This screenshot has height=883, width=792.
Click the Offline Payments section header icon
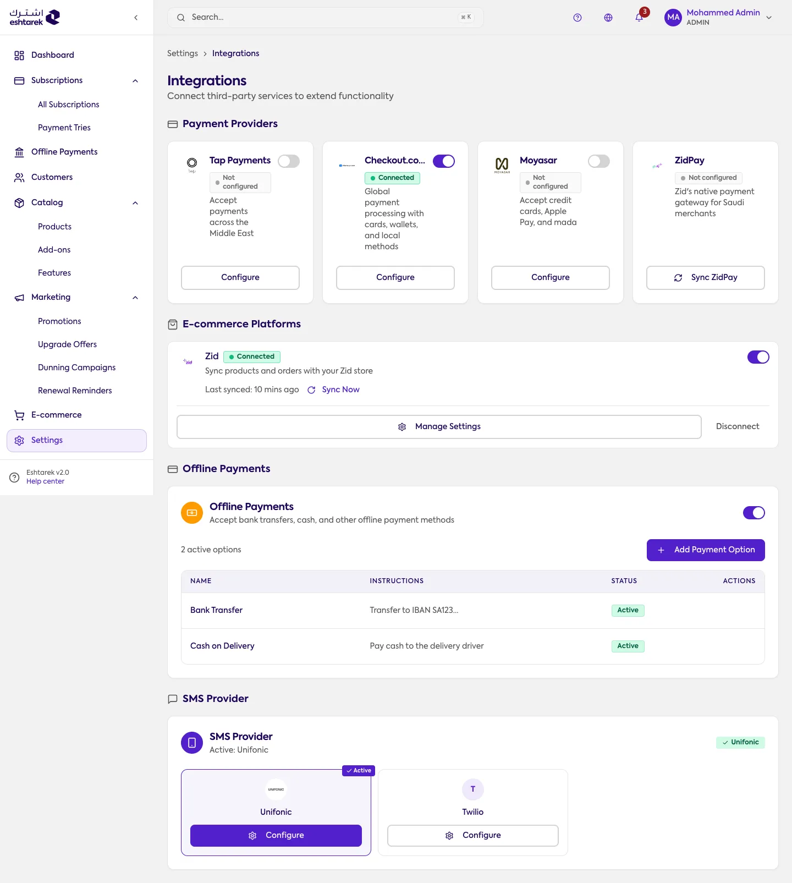coord(173,469)
